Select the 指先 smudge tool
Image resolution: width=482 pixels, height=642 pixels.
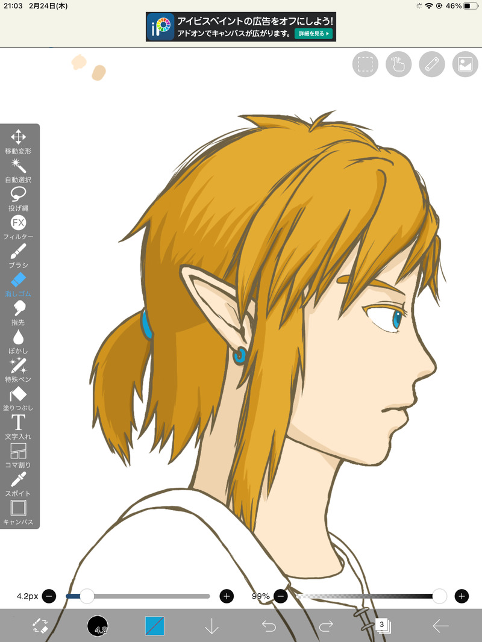point(18,313)
